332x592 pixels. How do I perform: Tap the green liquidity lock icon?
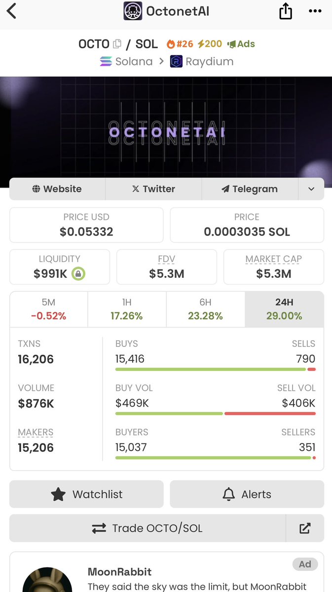[x=78, y=274]
